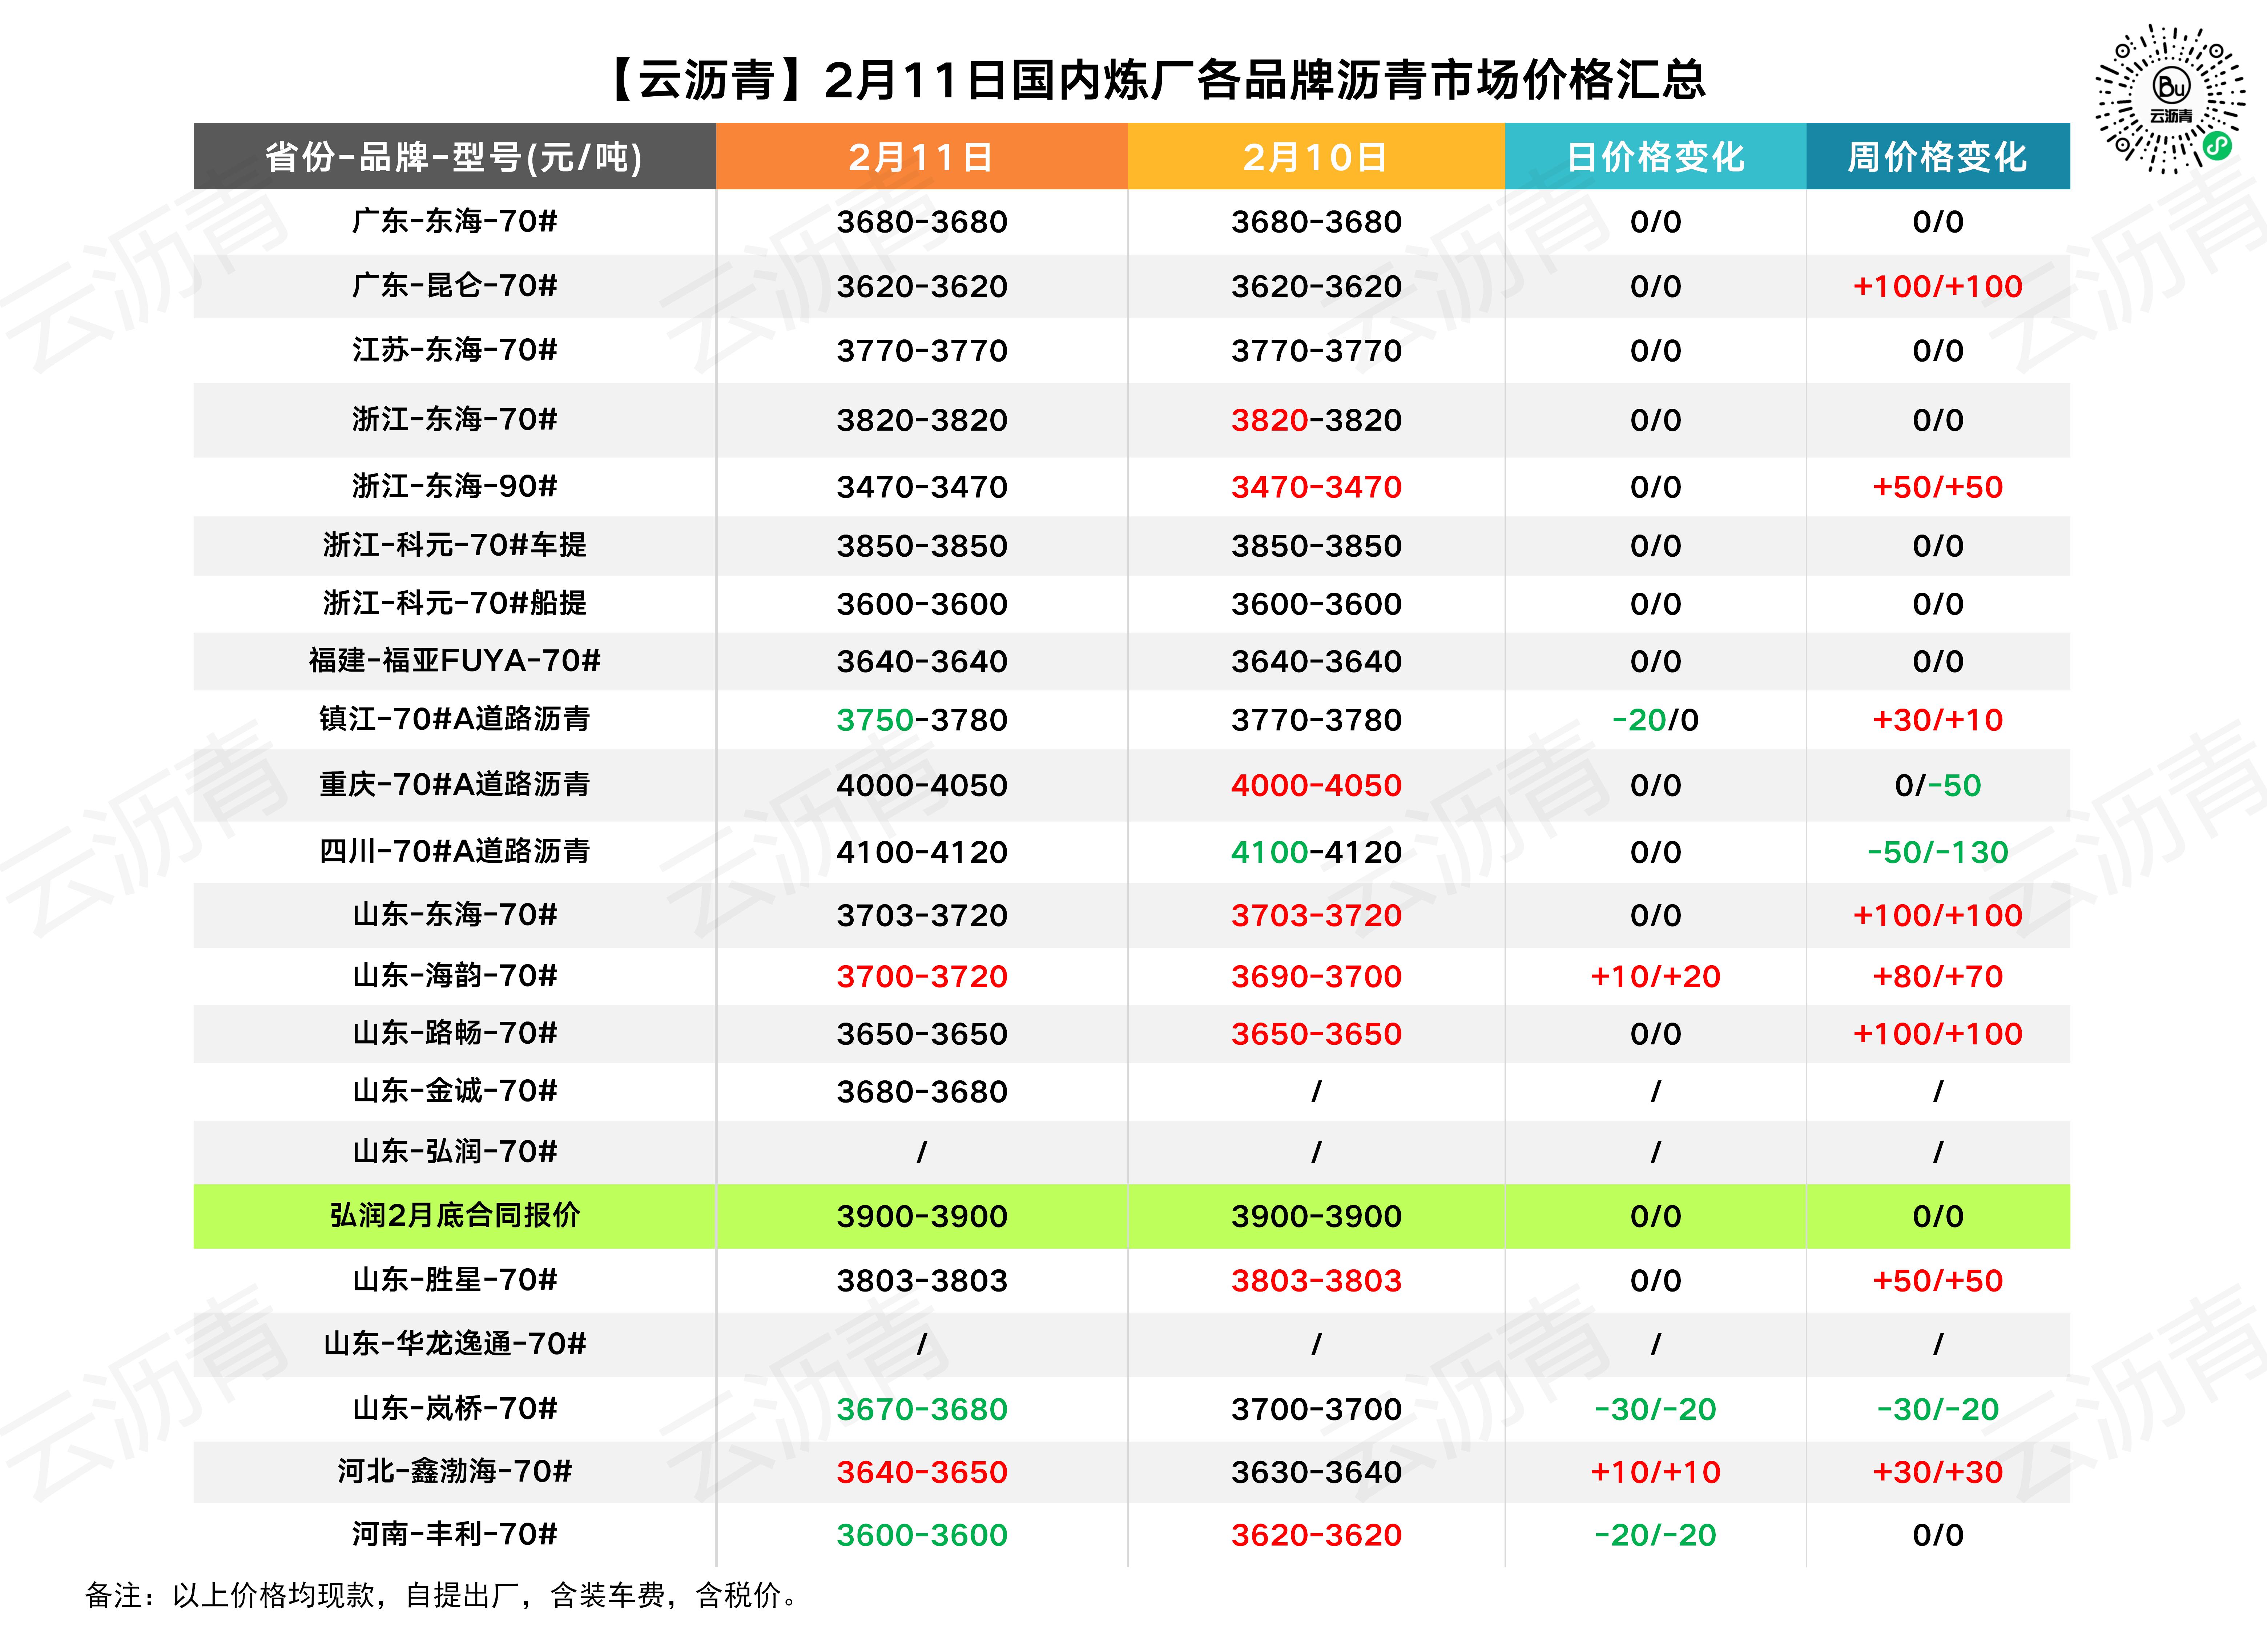This screenshot has height=1652, width=2267.
Task: Click weekly change +30/+10 for 镇江
Action: (1938, 720)
